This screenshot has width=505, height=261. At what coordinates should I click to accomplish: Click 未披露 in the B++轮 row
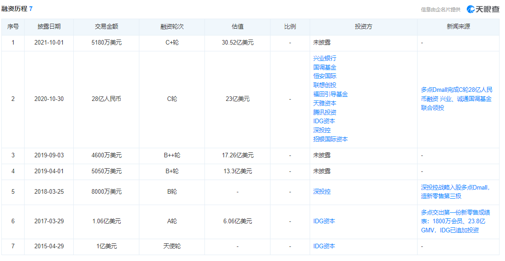pos(322,155)
